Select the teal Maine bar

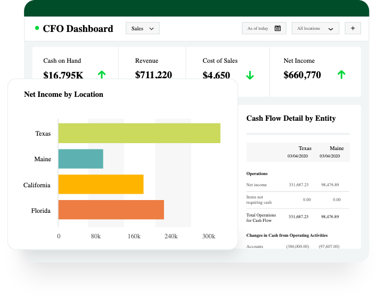[x=81, y=159]
